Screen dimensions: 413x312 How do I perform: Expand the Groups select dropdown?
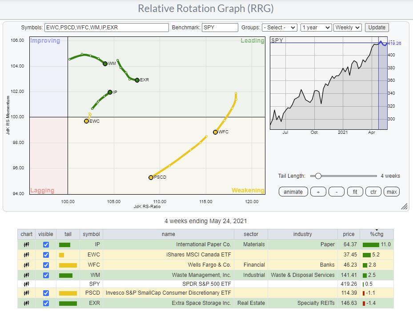coord(279,28)
